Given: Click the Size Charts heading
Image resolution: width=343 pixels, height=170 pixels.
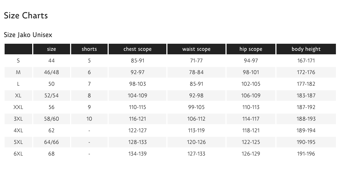Looking at the screenshot, I should [26, 16].
